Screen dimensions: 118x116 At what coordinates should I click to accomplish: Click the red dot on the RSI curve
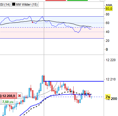pyautogui.click(x=32, y=22)
